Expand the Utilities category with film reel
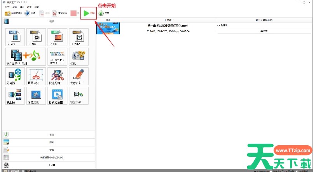314x172 pixels. pos(49,165)
